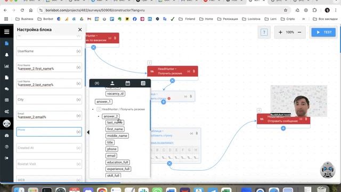Run the bot with the TEST button
341x192 pixels.
(323, 32)
